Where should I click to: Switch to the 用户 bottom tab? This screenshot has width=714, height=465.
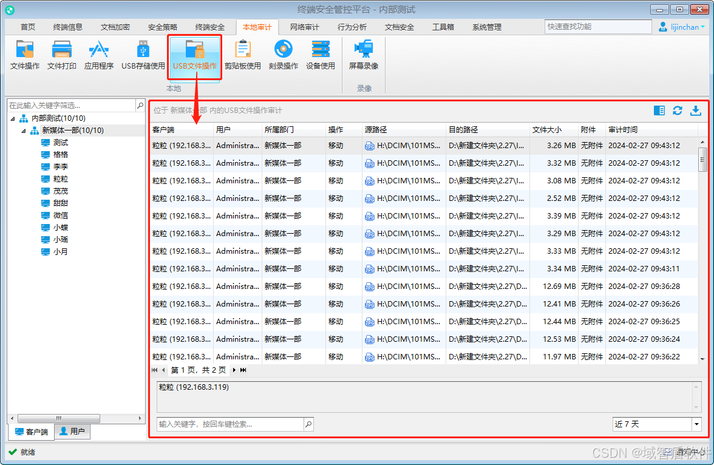pyautogui.click(x=72, y=431)
